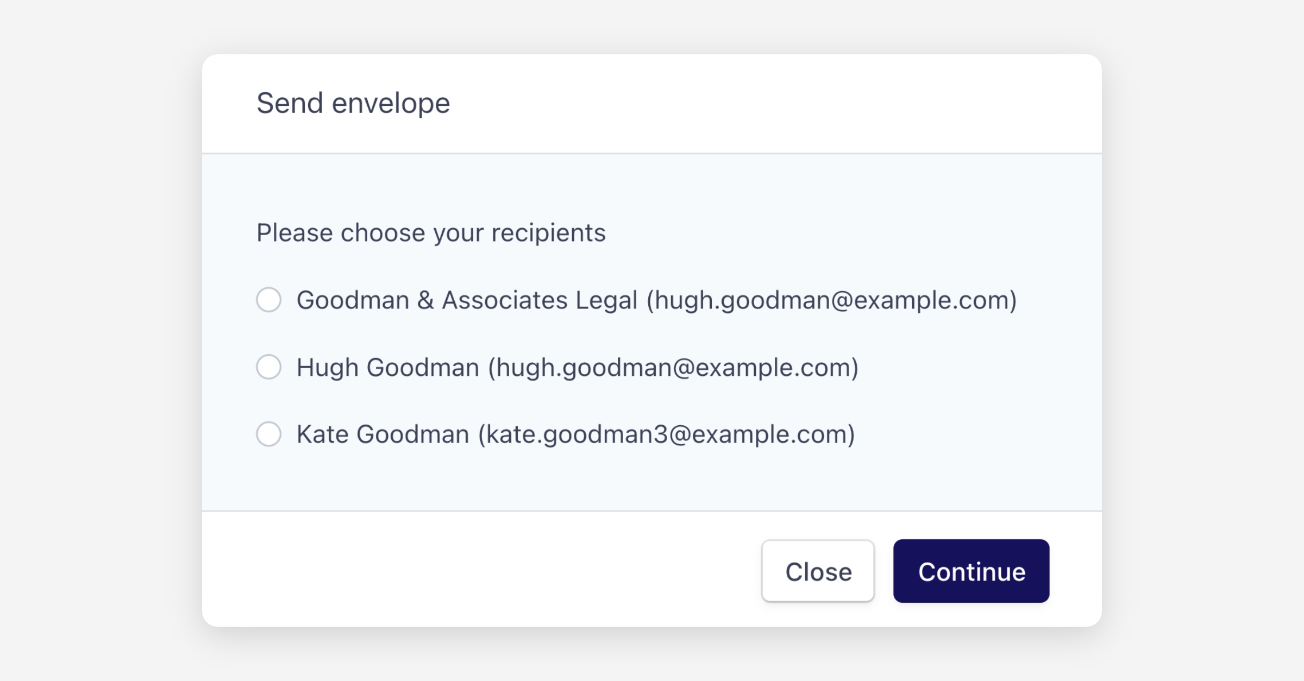The width and height of the screenshot is (1304, 681).
Task: Click the word "envelope" in the dialog header
Action: point(391,103)
